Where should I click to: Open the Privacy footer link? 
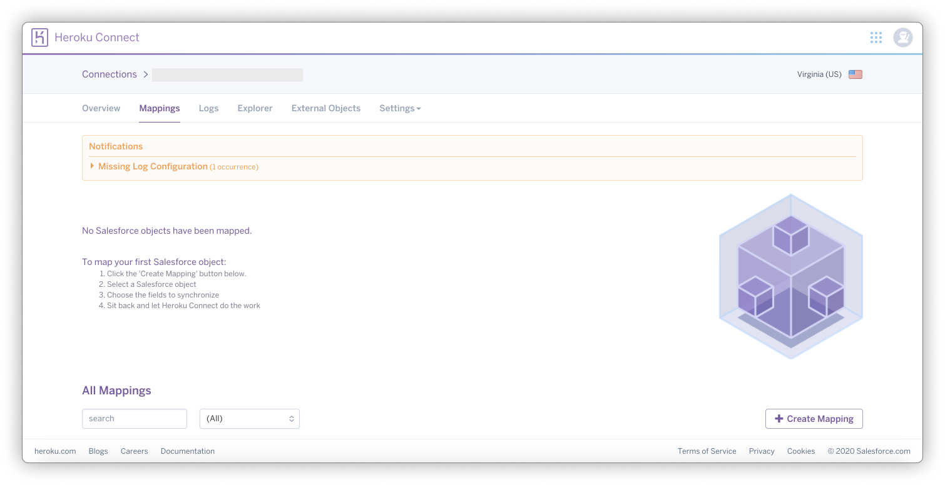click(x=762, y=451)
